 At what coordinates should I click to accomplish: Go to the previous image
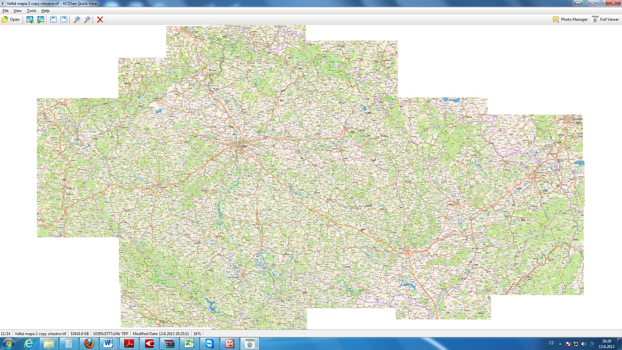pos(30,19)
